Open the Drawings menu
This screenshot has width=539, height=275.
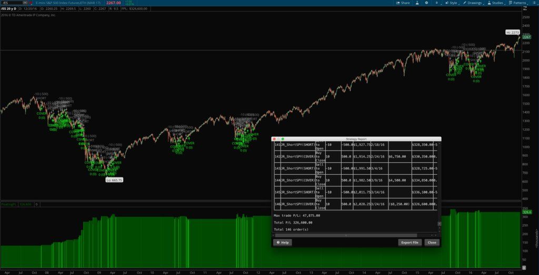tap(473, 3)
